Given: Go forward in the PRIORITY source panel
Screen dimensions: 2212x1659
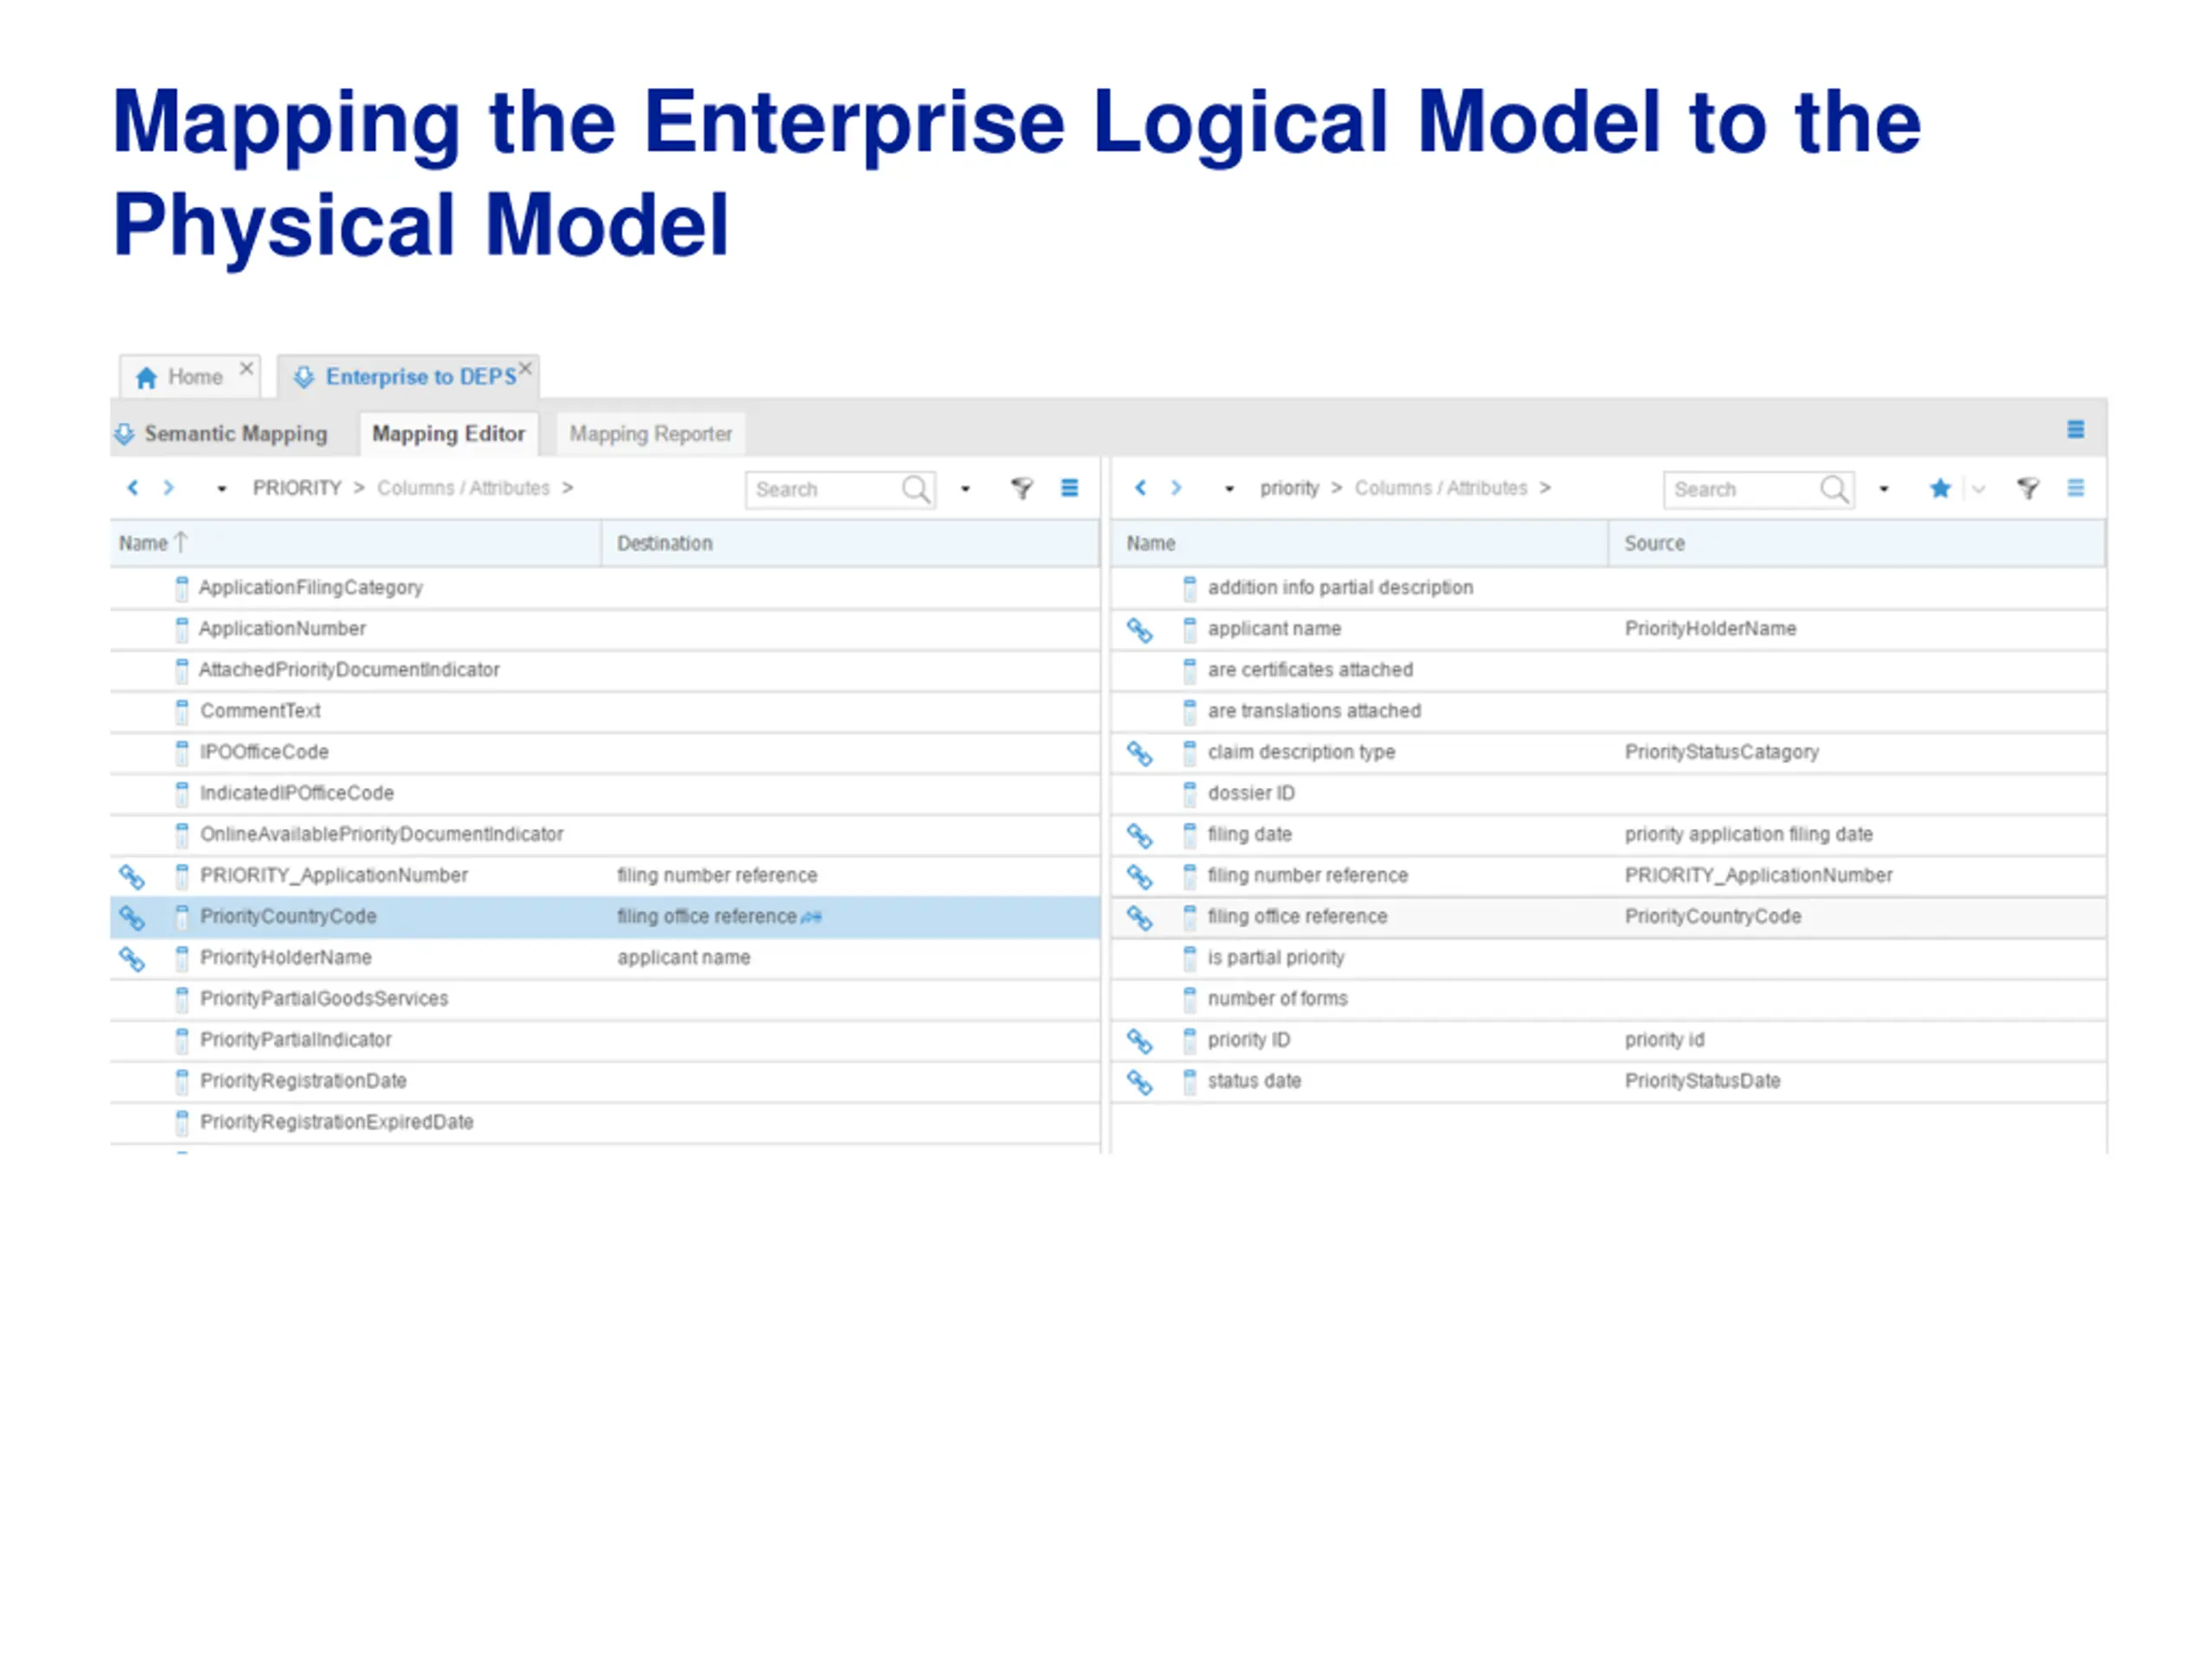Looking at the screenshot, I should (169, 487).
